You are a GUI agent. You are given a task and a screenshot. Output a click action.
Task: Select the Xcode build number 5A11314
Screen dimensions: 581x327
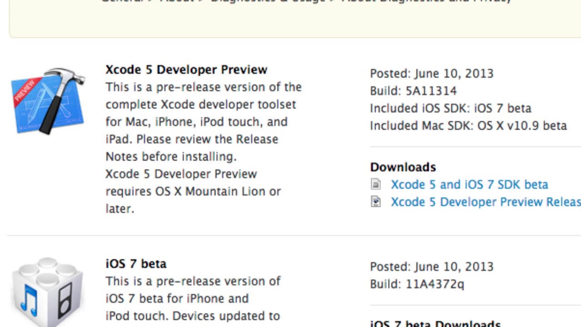[x=431, y=91]
